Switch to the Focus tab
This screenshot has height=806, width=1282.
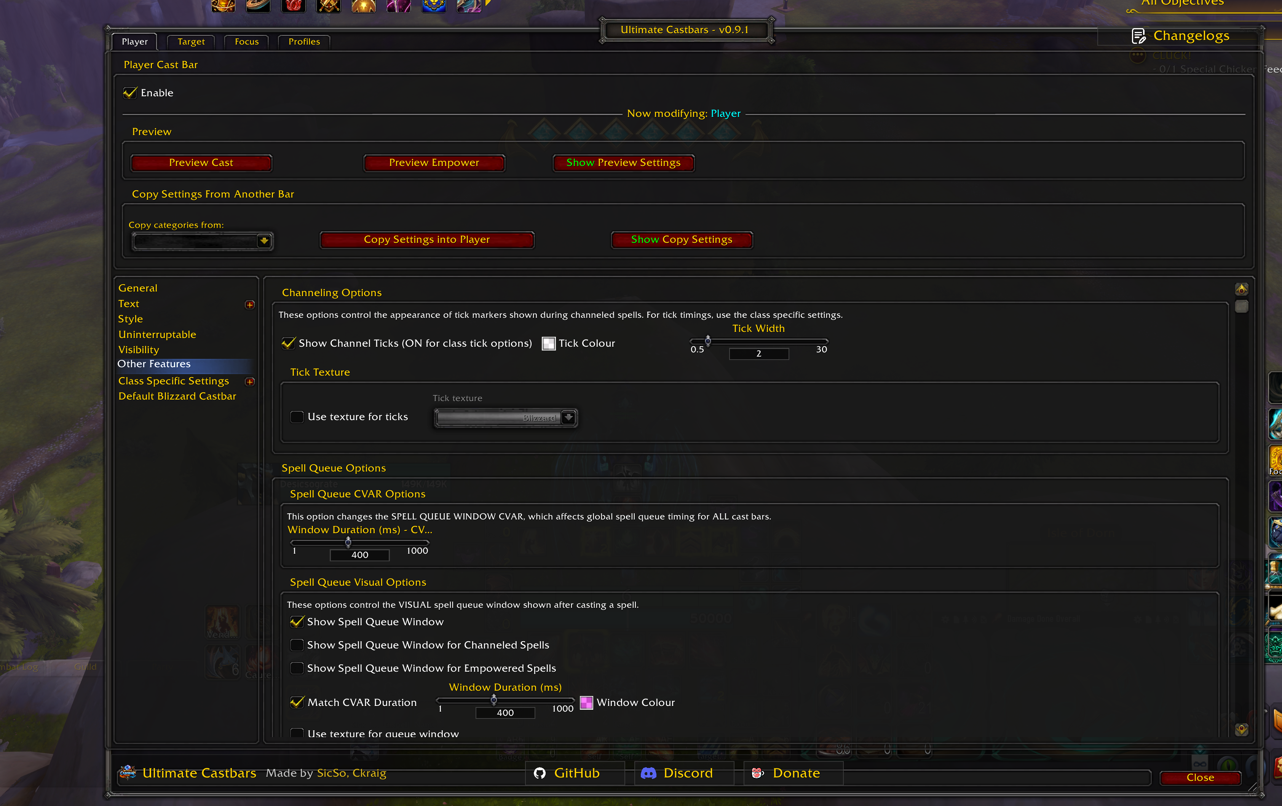pos(246,41)
